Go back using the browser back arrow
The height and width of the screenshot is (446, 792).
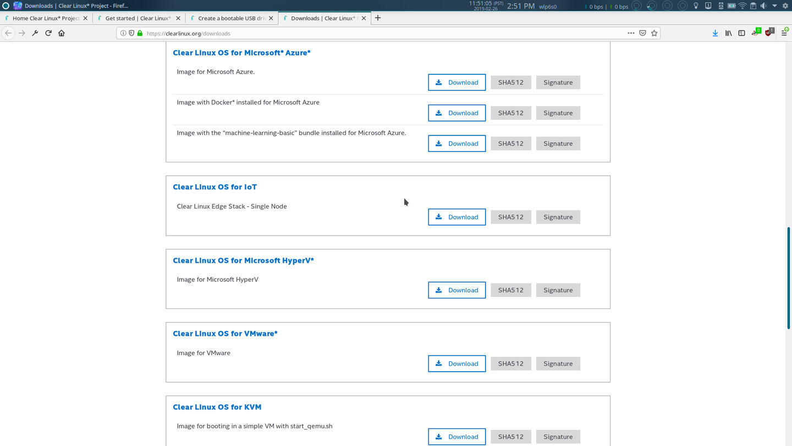click(x=8, y=33)
